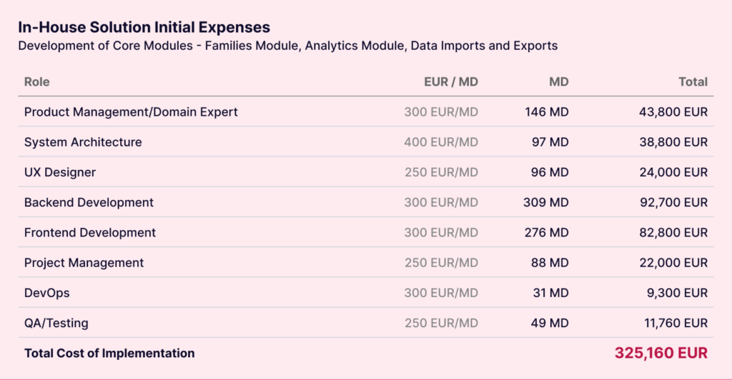Select the Product Management/Domain Expert row label
The image size is (732, 380).
click(x=131, y=112)
